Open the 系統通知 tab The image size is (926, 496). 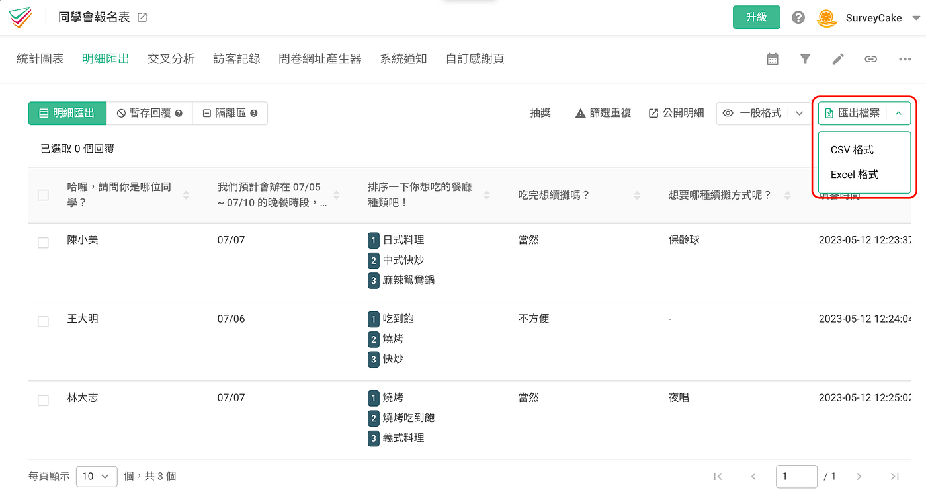tap(403, 59)
